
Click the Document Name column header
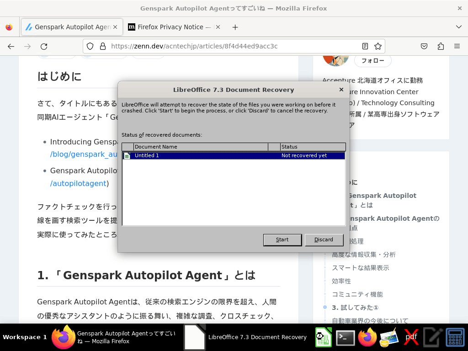201,147
